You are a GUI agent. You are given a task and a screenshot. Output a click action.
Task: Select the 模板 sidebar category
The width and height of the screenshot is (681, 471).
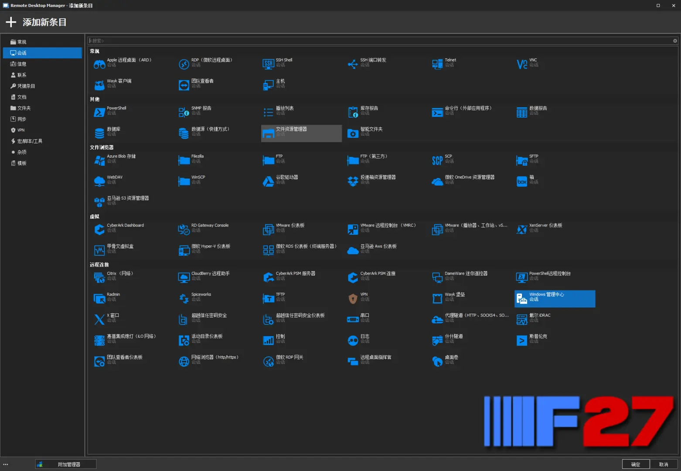pos(42,163)
